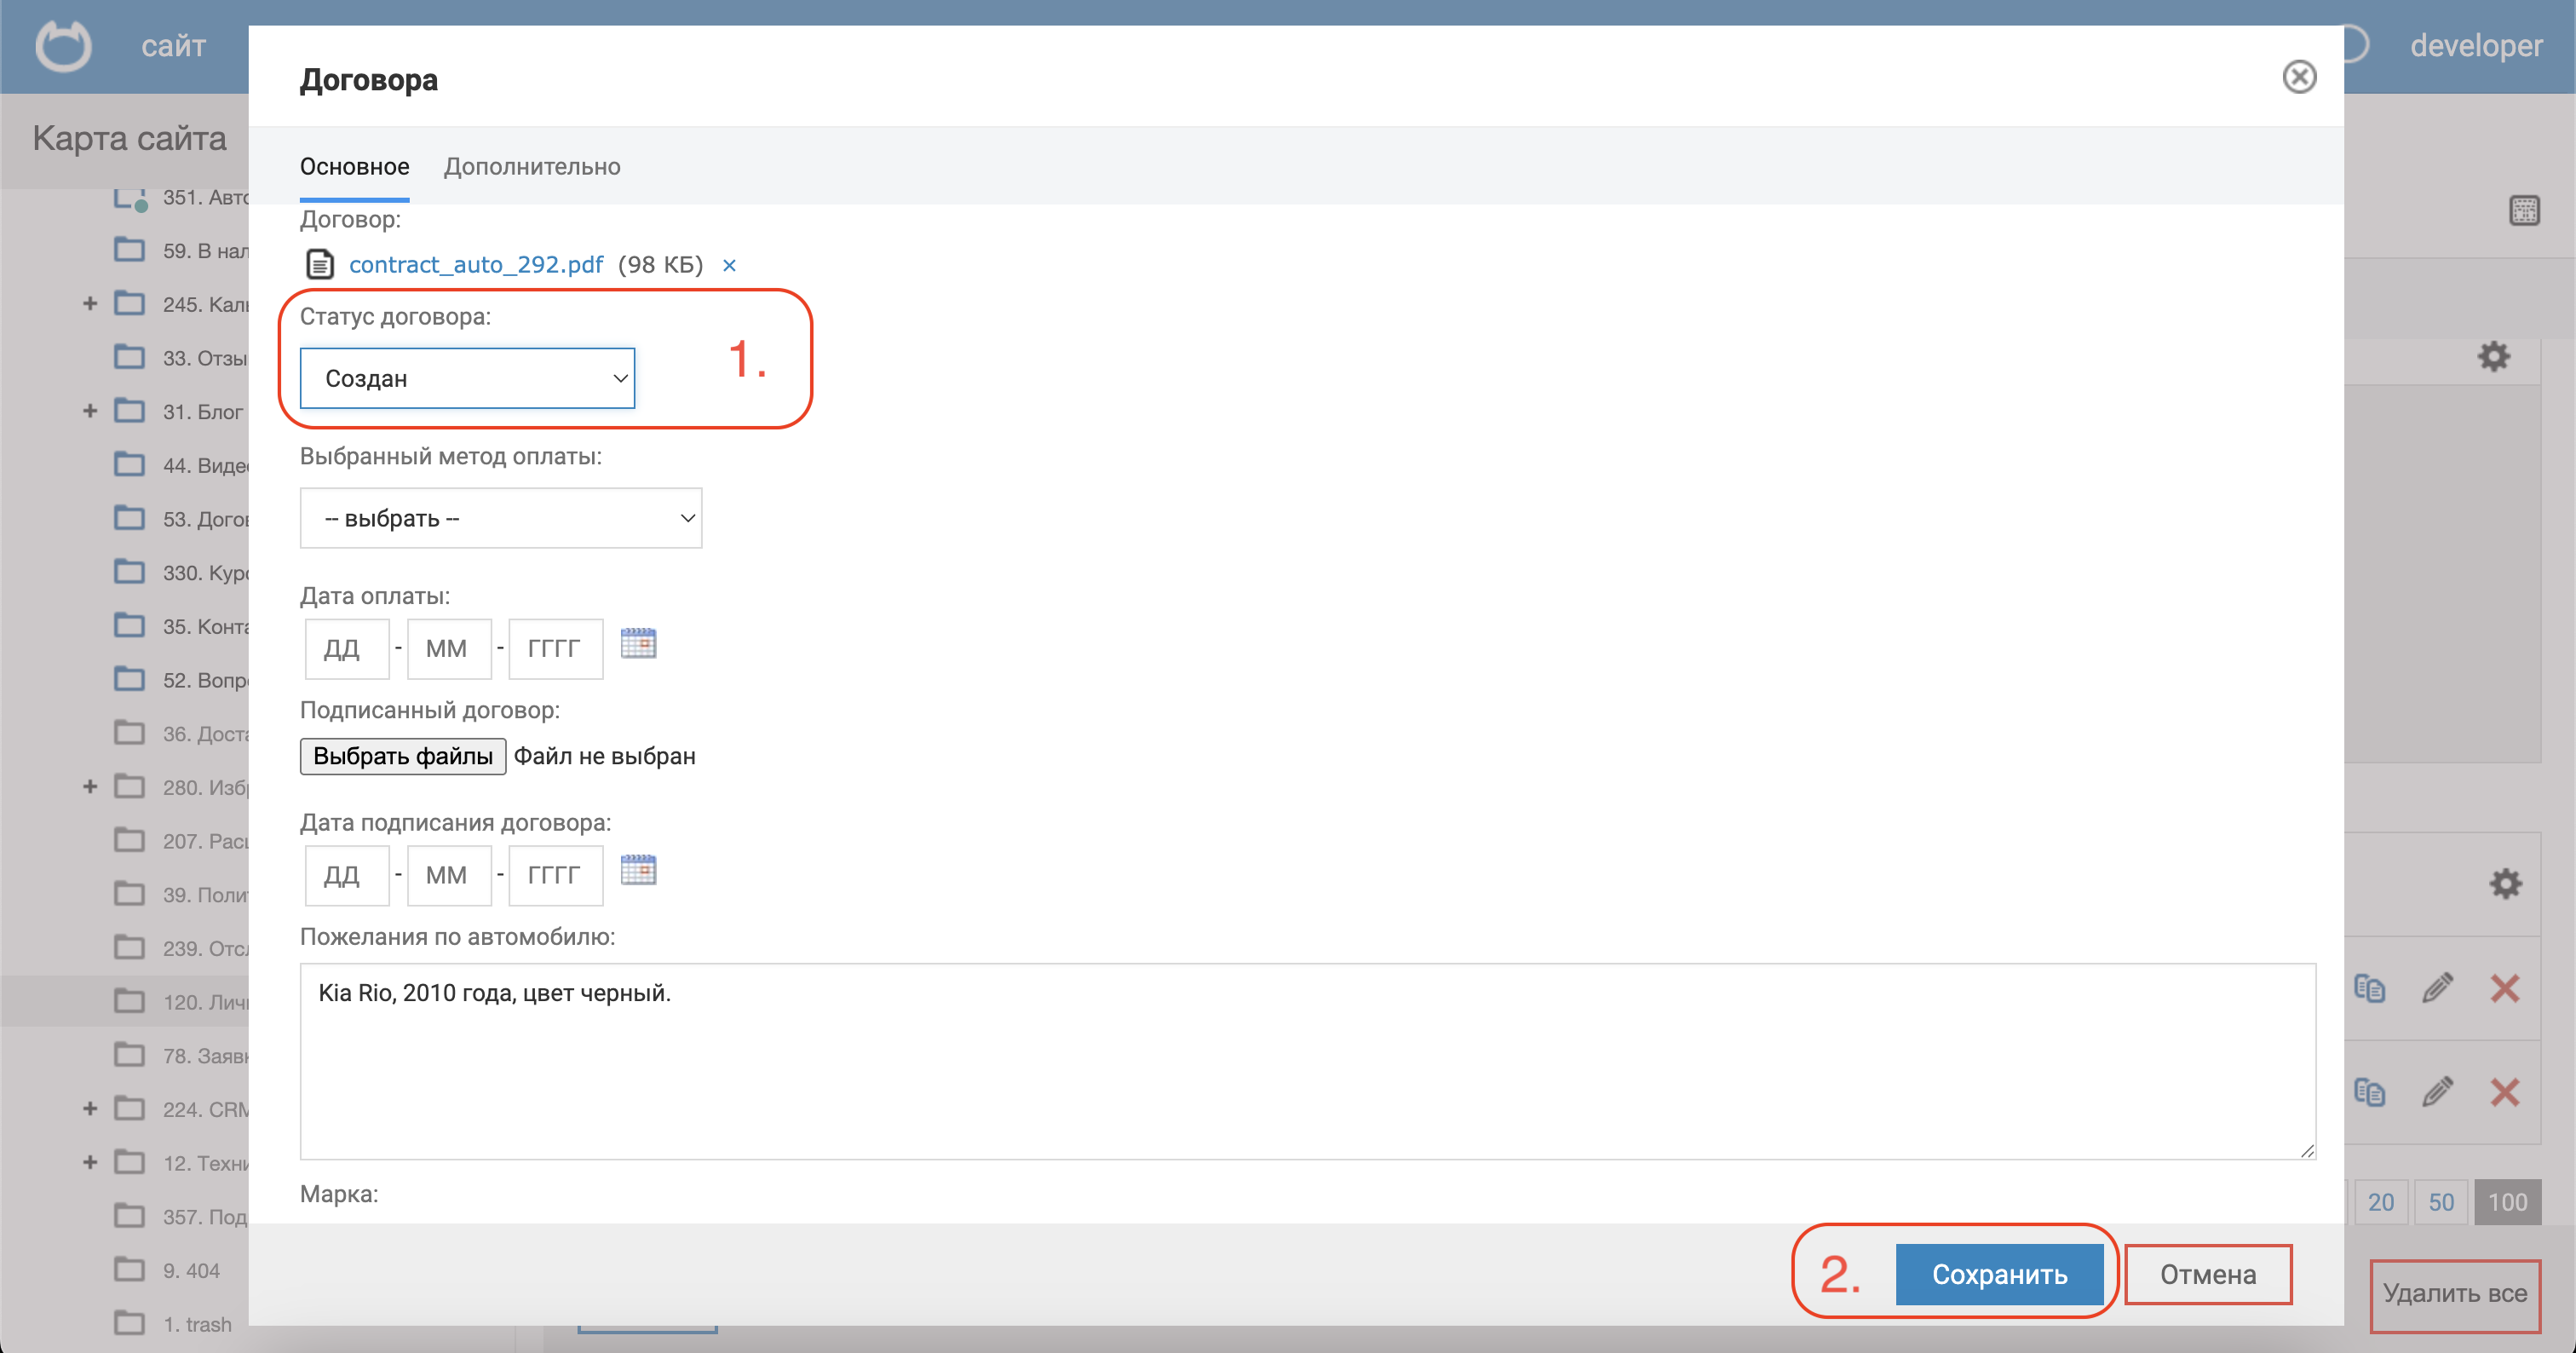Set page size to 50 items

tap(2441, 1202)
